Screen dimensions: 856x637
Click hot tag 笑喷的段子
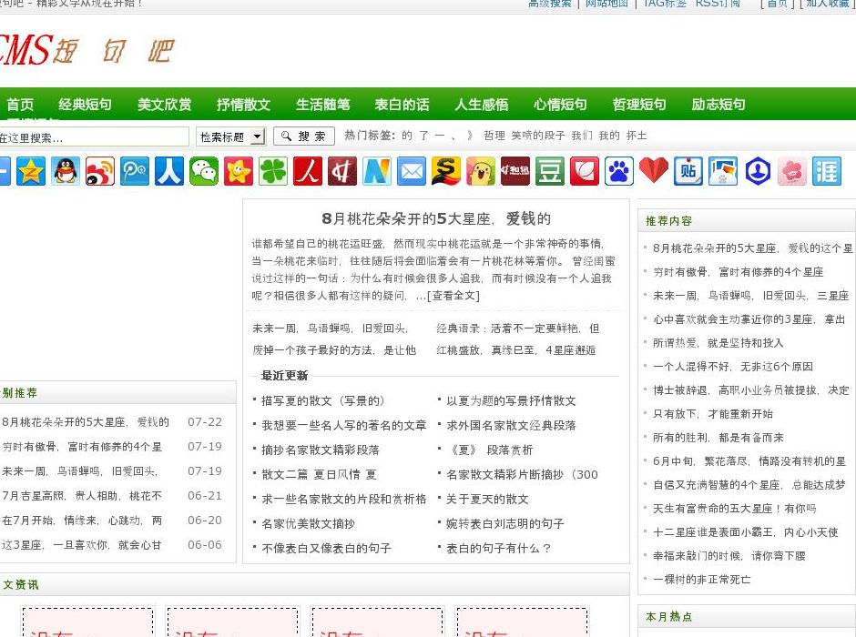click(x=538, y=136)
